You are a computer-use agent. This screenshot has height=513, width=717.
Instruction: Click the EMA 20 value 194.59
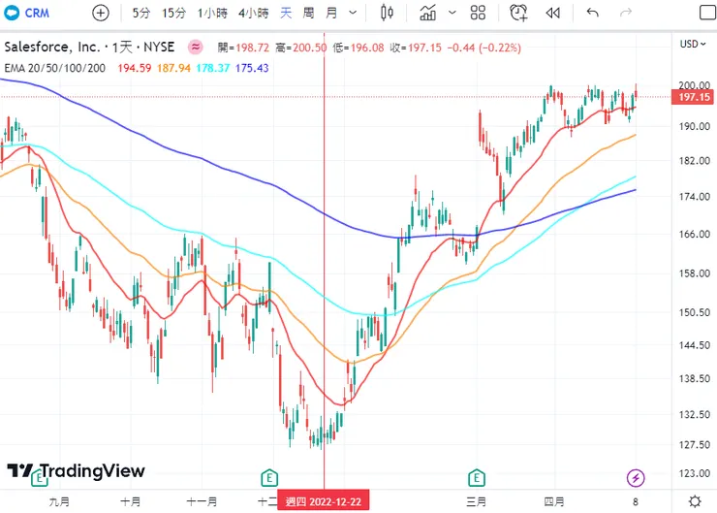(x=135, y=68)
